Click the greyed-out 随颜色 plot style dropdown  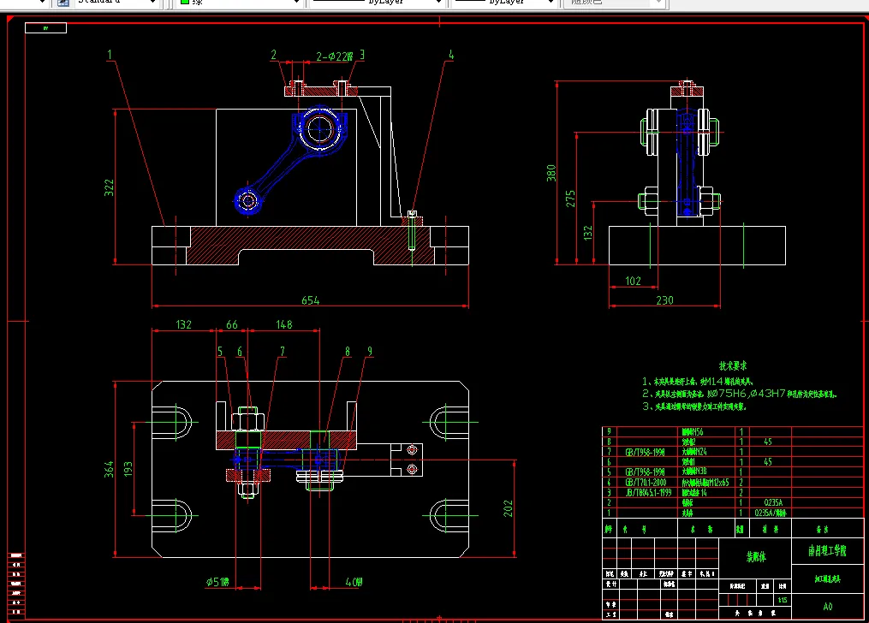(x=614, y=3)
